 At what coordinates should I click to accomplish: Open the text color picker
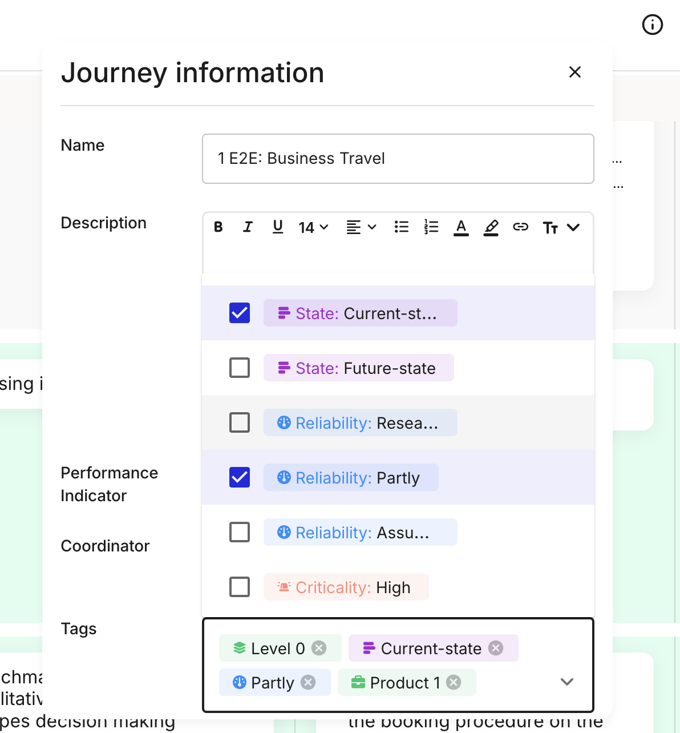click(461, 227)
